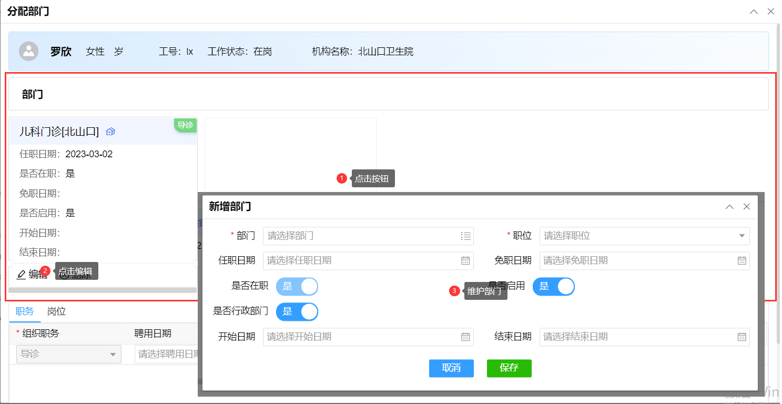Collapse the 新增部门 dialog with its chevron
This screenshot has width=782, height=404.
(729, 207)
